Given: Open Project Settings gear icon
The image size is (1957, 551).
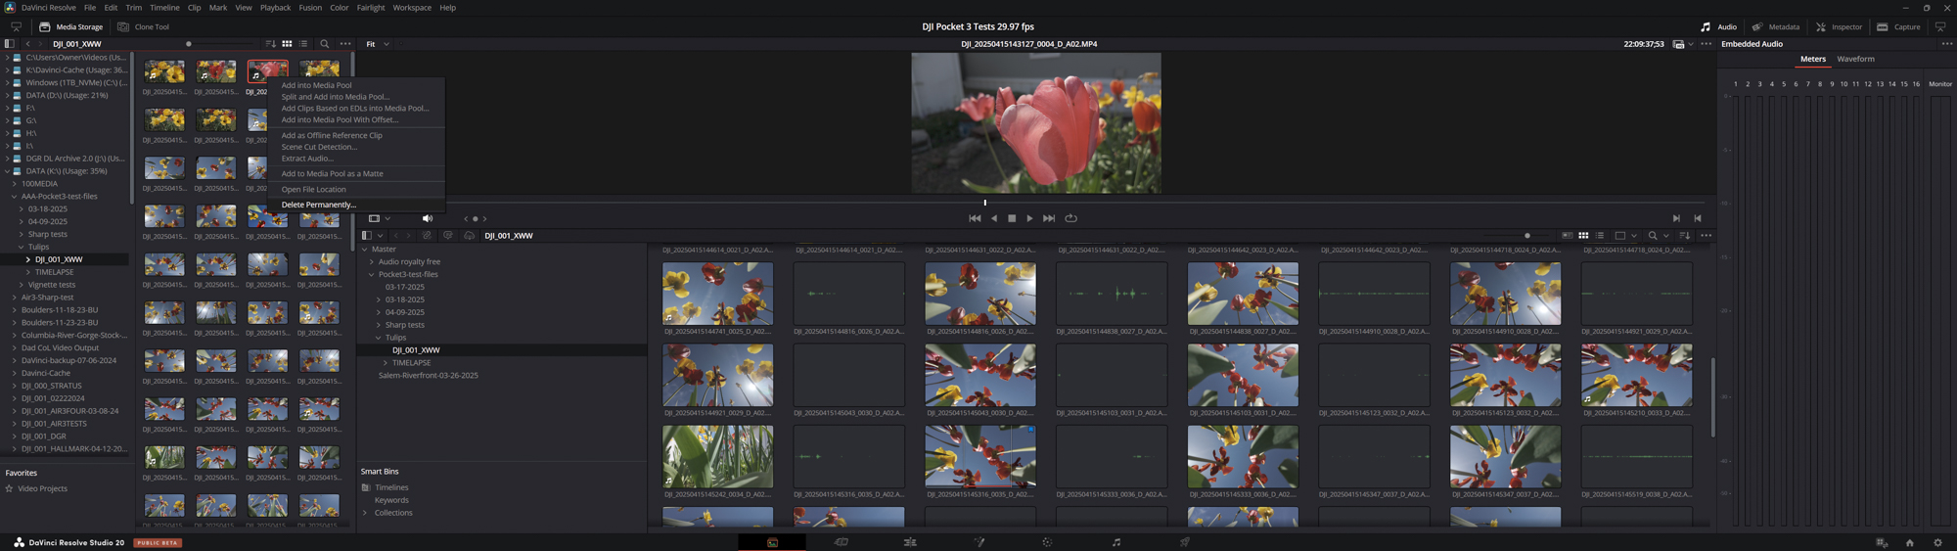Looking at the screenshot, I should (x=1937, y=542).
